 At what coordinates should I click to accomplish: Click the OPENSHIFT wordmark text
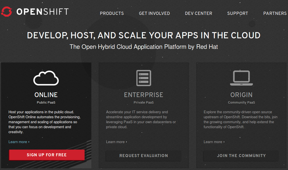click(x=42, y=12)
